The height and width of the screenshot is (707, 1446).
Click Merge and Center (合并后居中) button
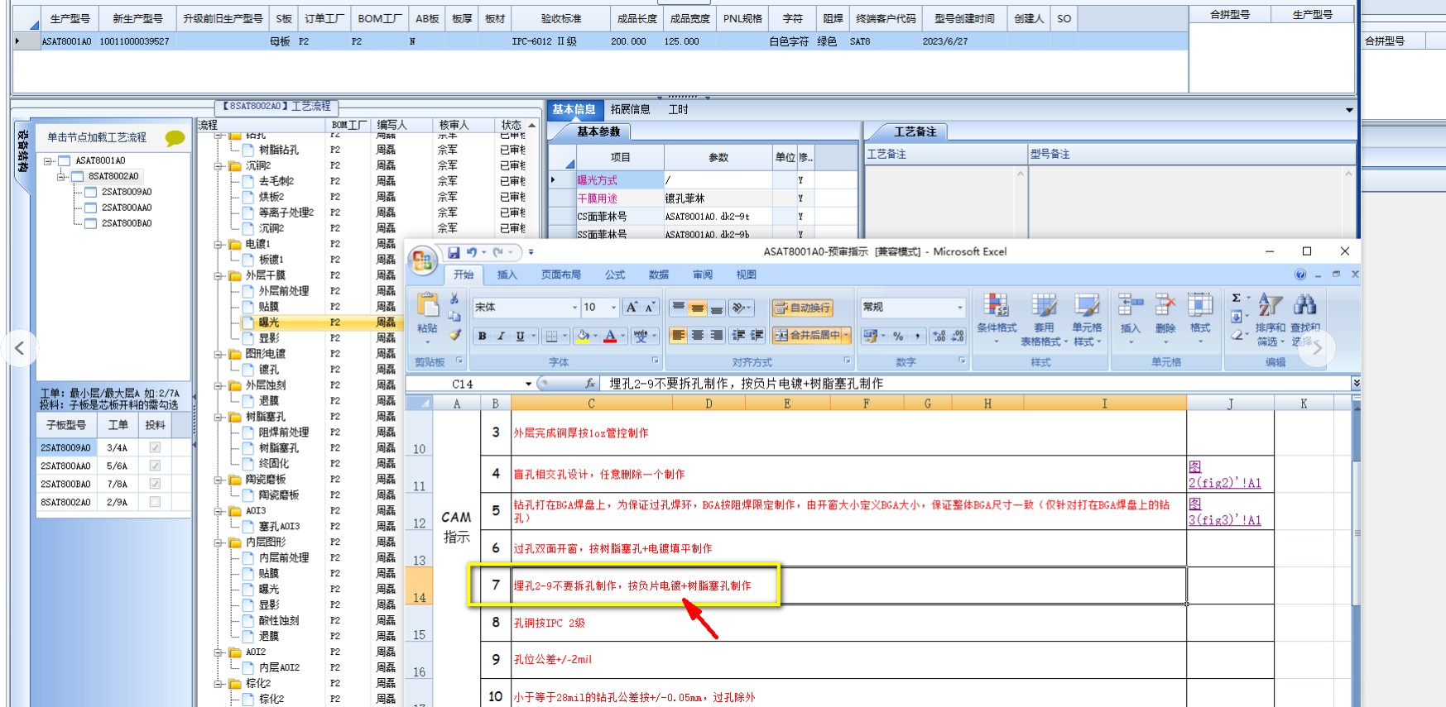pyautogui.click(x=807, y=336)
